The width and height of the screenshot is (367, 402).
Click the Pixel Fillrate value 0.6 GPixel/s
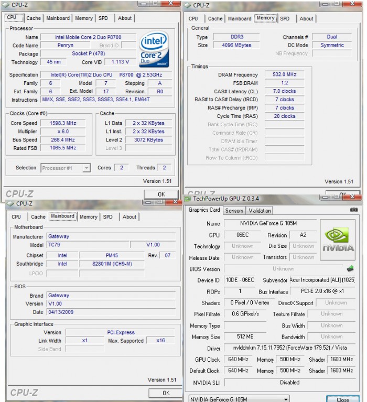(x=245, y=313)
